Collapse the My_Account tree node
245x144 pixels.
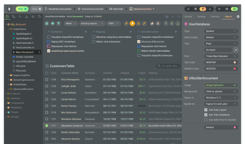(6, 25)
